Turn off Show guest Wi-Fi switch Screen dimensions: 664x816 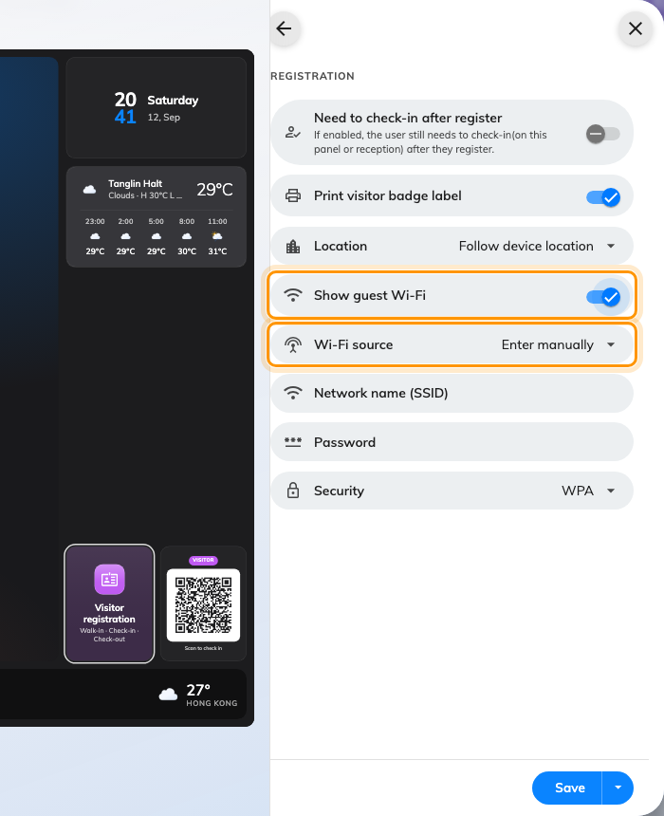pyautogui.click(x=603, y=297)
